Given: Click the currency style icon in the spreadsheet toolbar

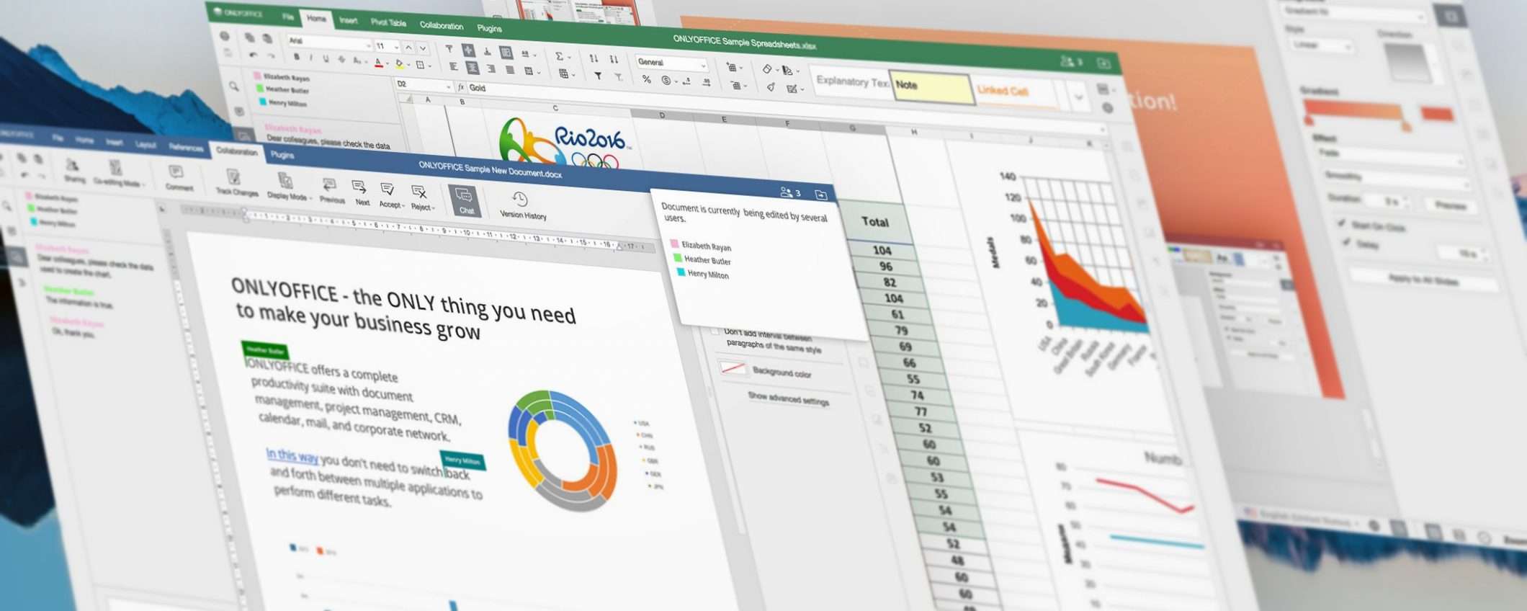Looking at the screenshot, I should tap(666, 81).
